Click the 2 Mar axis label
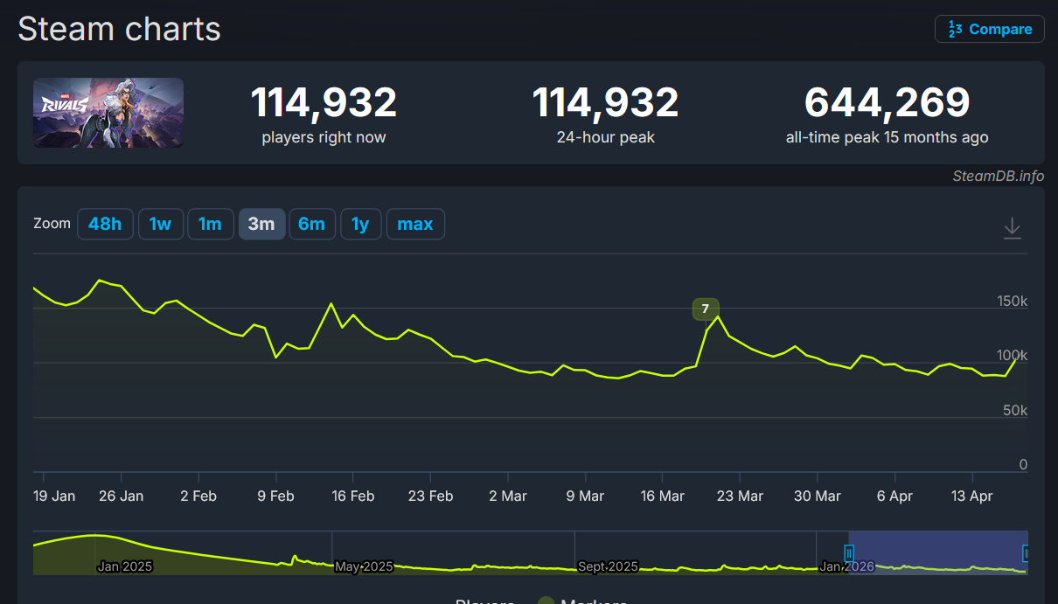 pos(508,496)
